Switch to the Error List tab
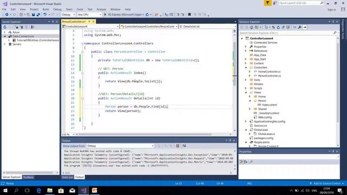This screenshot has width=347, height=195. pyautogui.click(x=67, y=177)
